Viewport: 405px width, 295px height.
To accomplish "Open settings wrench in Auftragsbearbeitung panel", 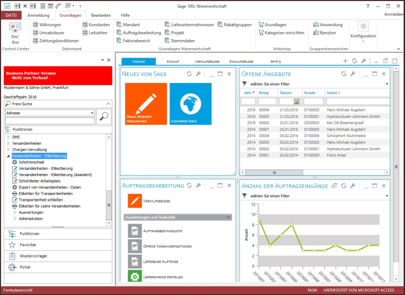I will [198, 186].
